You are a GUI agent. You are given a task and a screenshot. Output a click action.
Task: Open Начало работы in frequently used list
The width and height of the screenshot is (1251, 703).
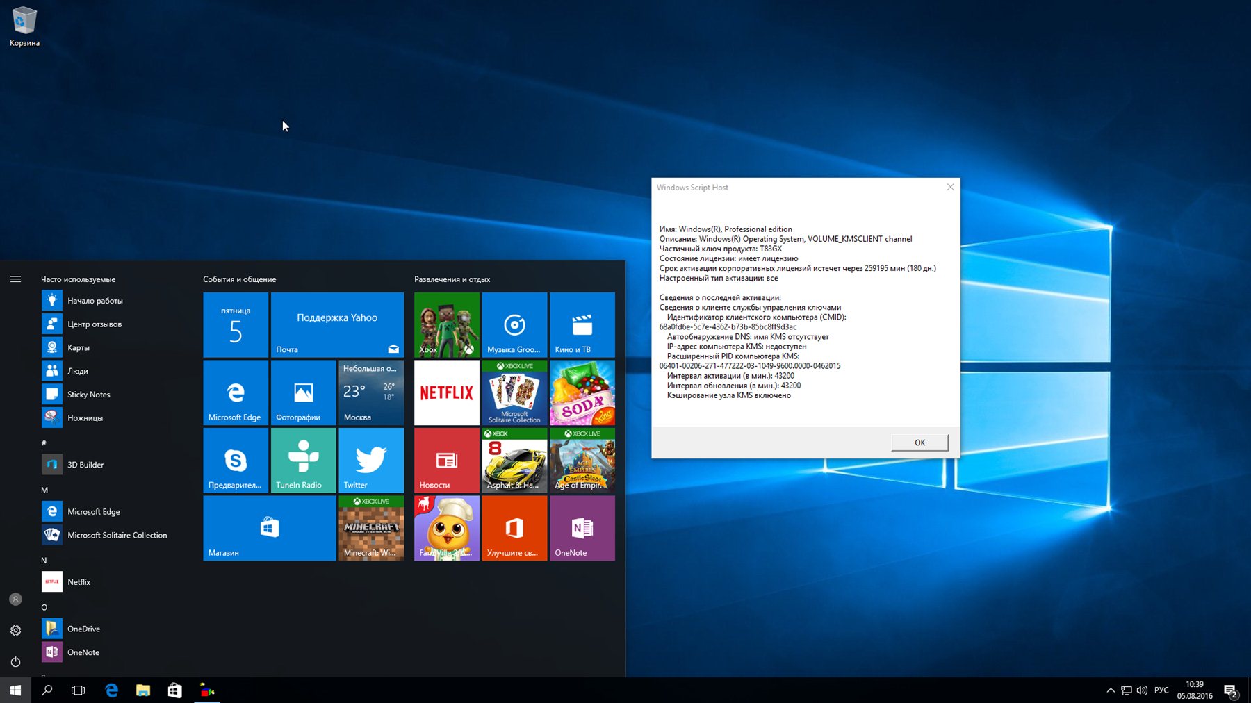[x=111, y=301]
